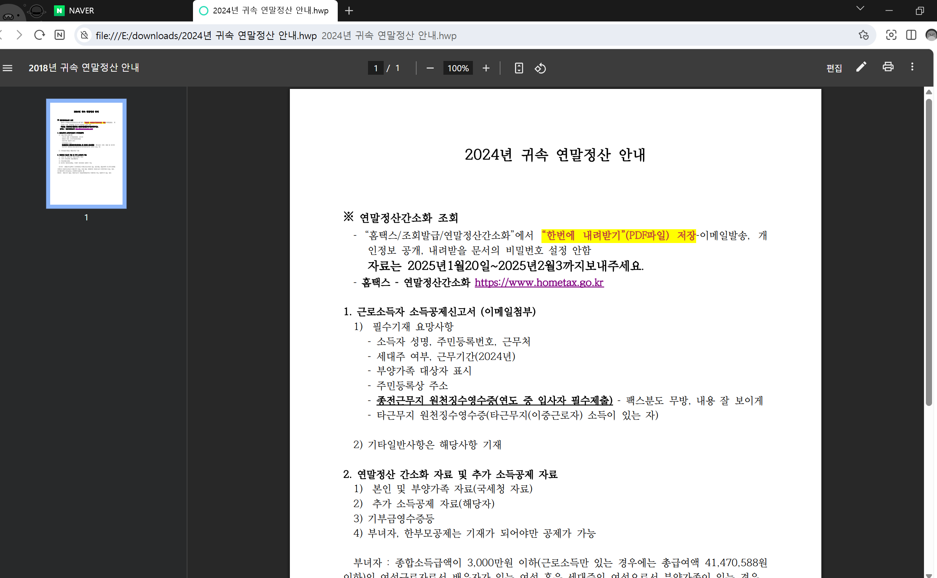This screenshot has height=578, width=937.
Task: Open the hometax.go.kr hyperlink
Action: 539,282
